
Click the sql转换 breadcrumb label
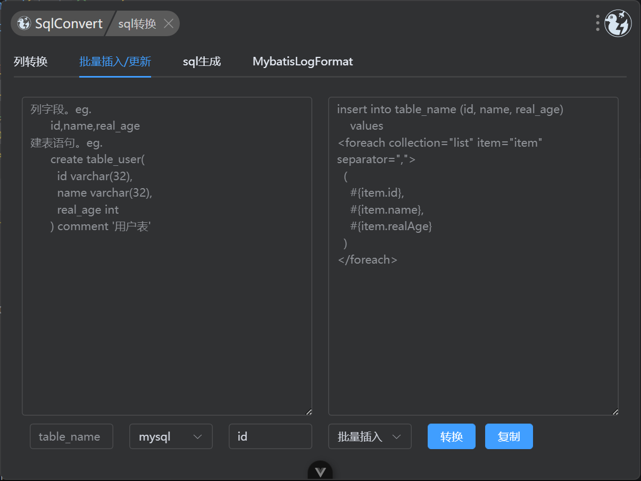coord(137,23)
